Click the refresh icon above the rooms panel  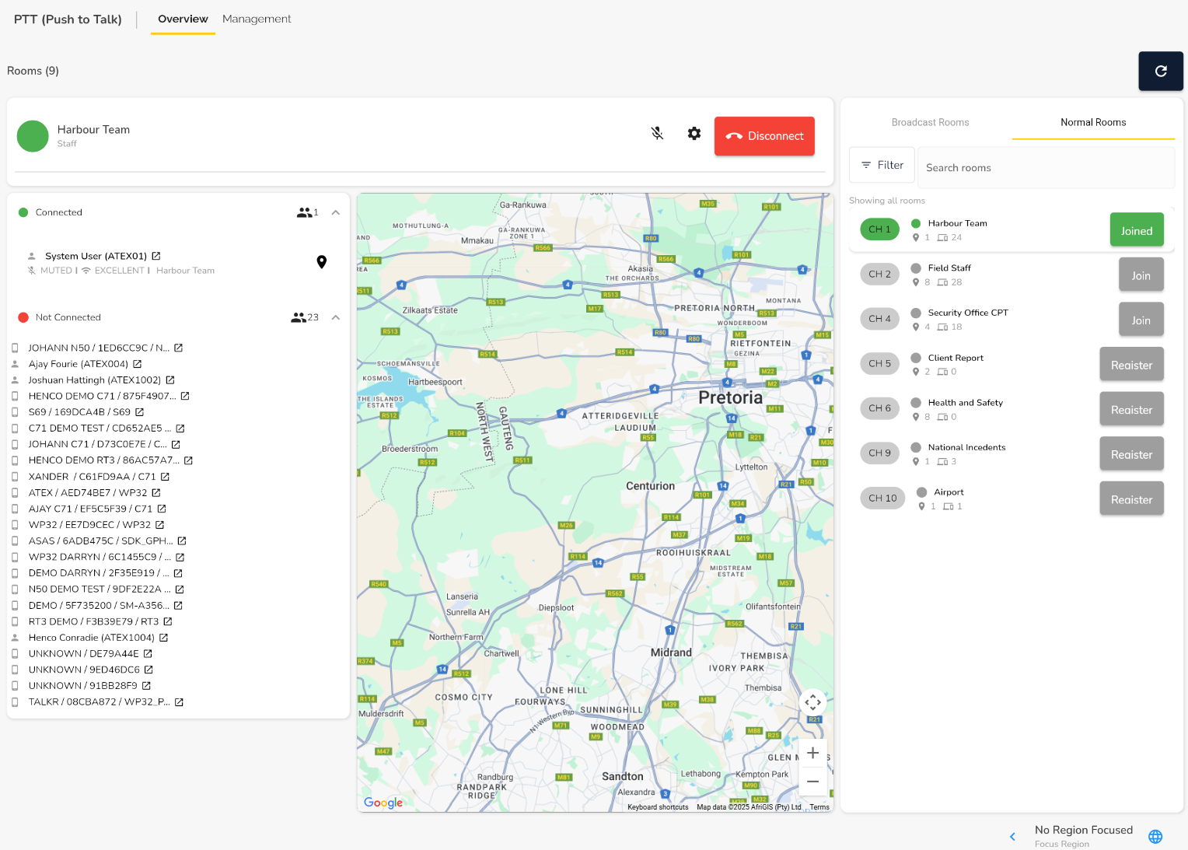[1161, 71]
